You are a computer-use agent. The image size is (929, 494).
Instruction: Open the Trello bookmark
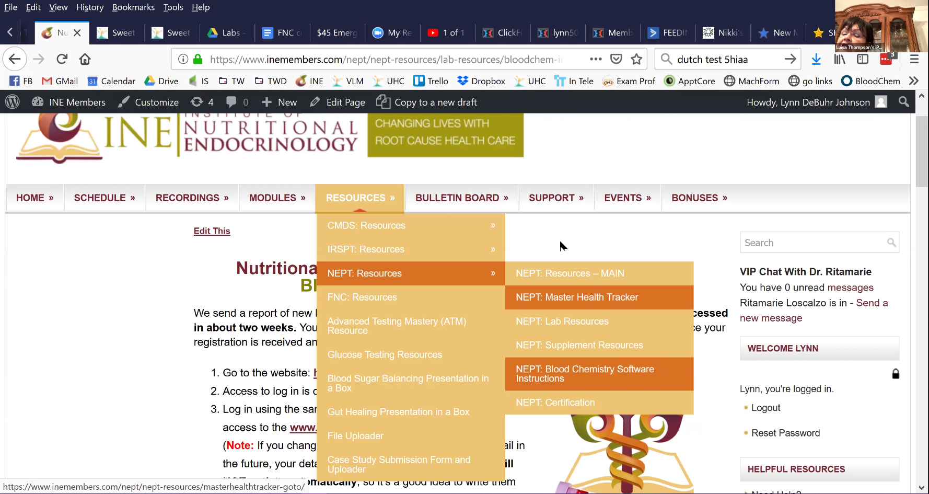pyautogui.click(x=431, y=81)
